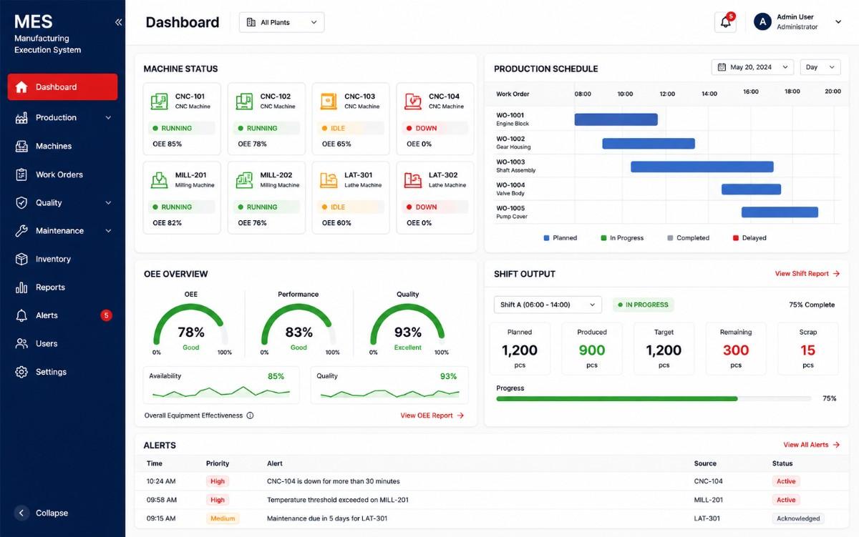Click the Dashboard home icon in sidebar
This screenshot has width=859, height=537.
[21, 87]
